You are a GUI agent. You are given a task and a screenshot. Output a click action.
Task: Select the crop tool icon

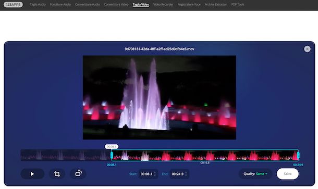click(57, 174)
